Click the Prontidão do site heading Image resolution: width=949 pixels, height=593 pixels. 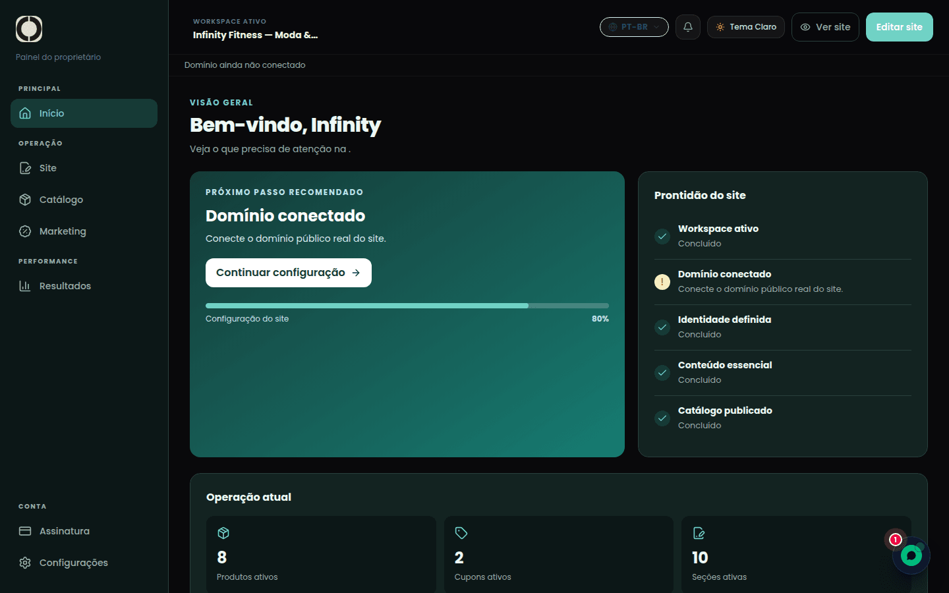(700, 195)
